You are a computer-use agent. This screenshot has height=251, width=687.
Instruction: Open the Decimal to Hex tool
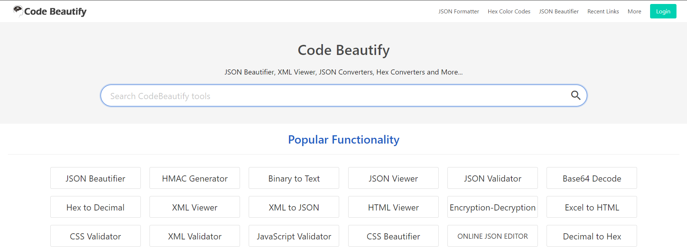[x=592, y=236]
